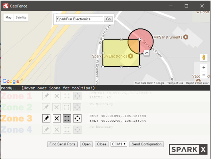Select Zone 4 rectangle boundary icon

click(67, 130)
